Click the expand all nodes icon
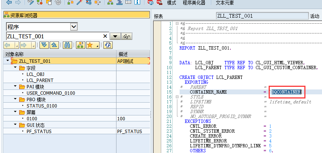This screenshot has height=153, width=322. point(44,45)
